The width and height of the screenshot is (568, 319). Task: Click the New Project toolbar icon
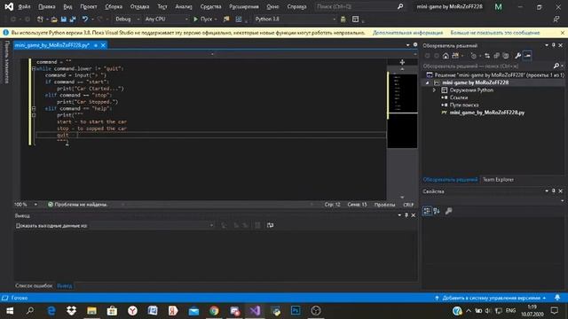[x=40, y=19]
